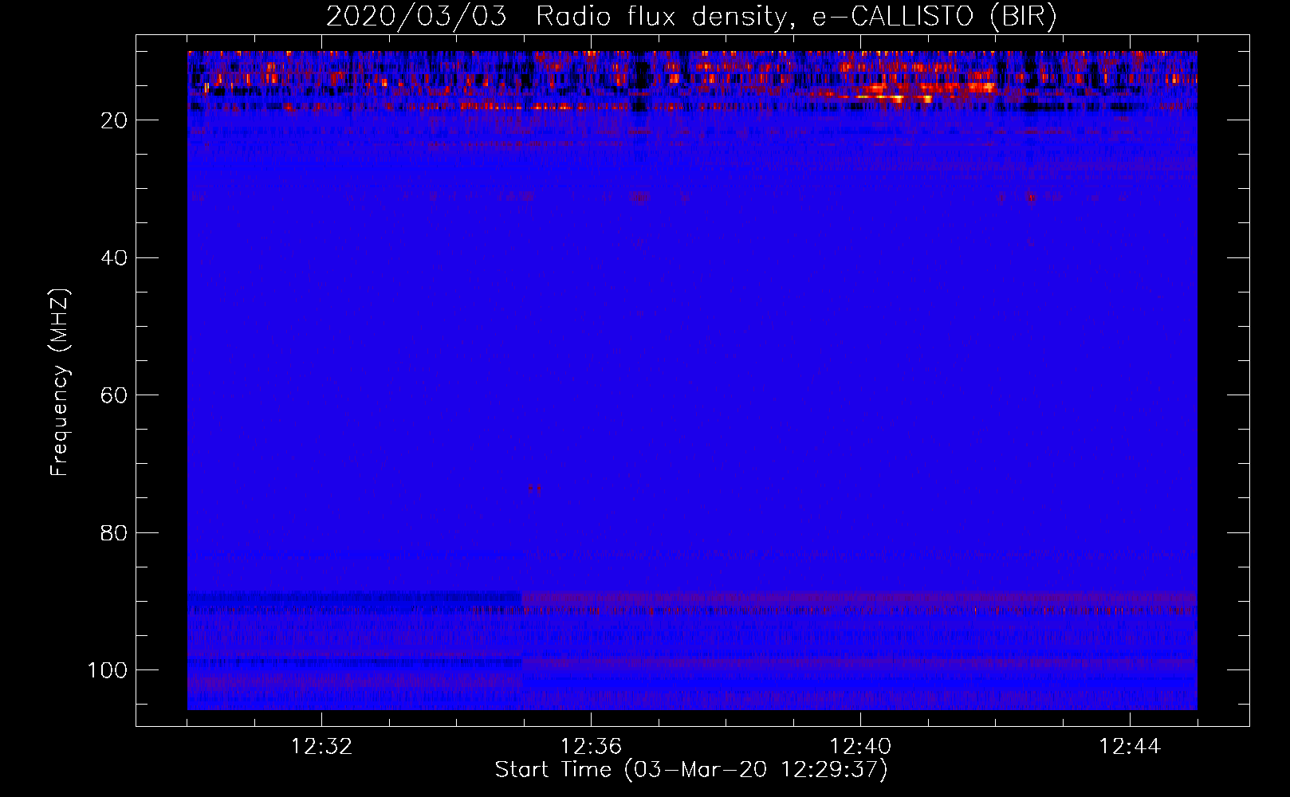Click the 2020/03/03 date in the title
This screenshot has height=797, width=1290.
[416, 17]
